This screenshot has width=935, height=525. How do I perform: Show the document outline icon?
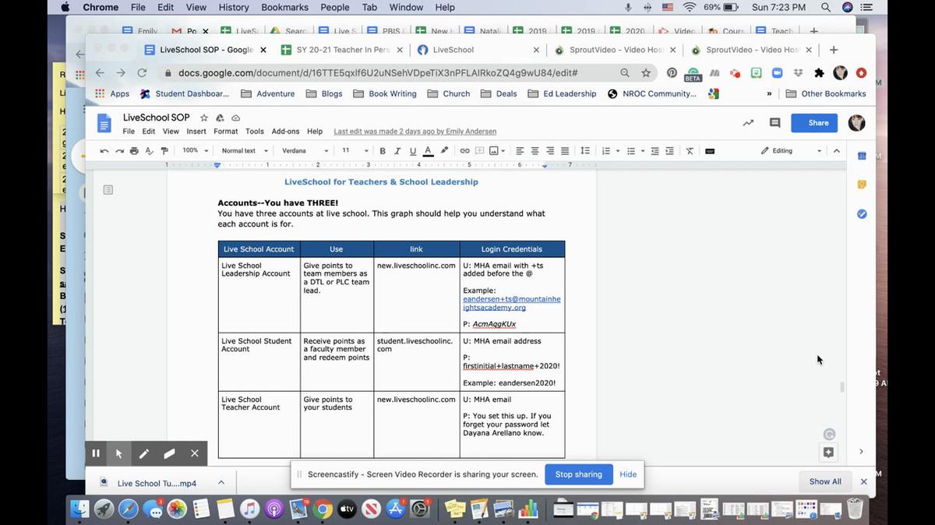point(108,189)
